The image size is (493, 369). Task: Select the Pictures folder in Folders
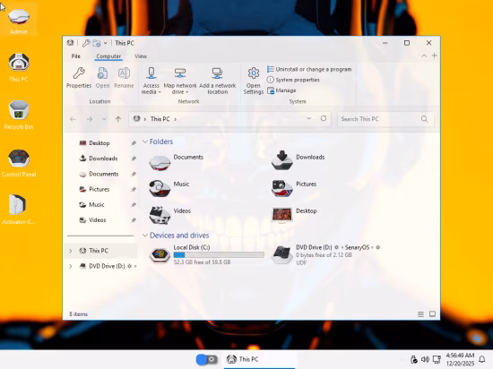pyautogui.click(x=294, y=188)
